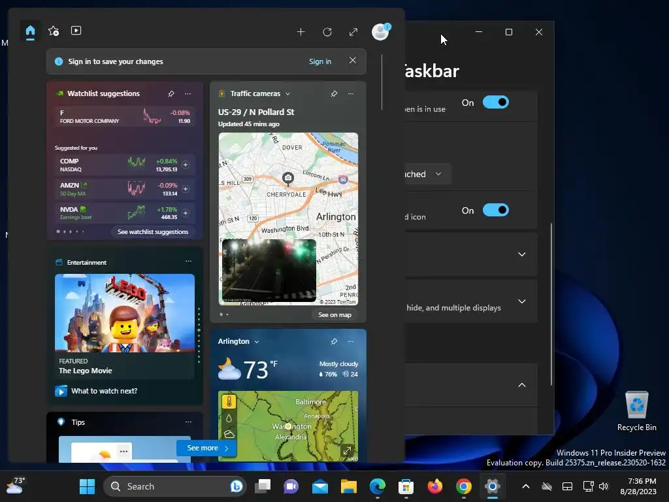Refresh the widgets feed
This screenshot has height=502, width=669.
tap(327, 32)
